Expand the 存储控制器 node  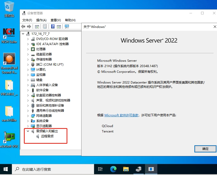(x=28, y=59)
